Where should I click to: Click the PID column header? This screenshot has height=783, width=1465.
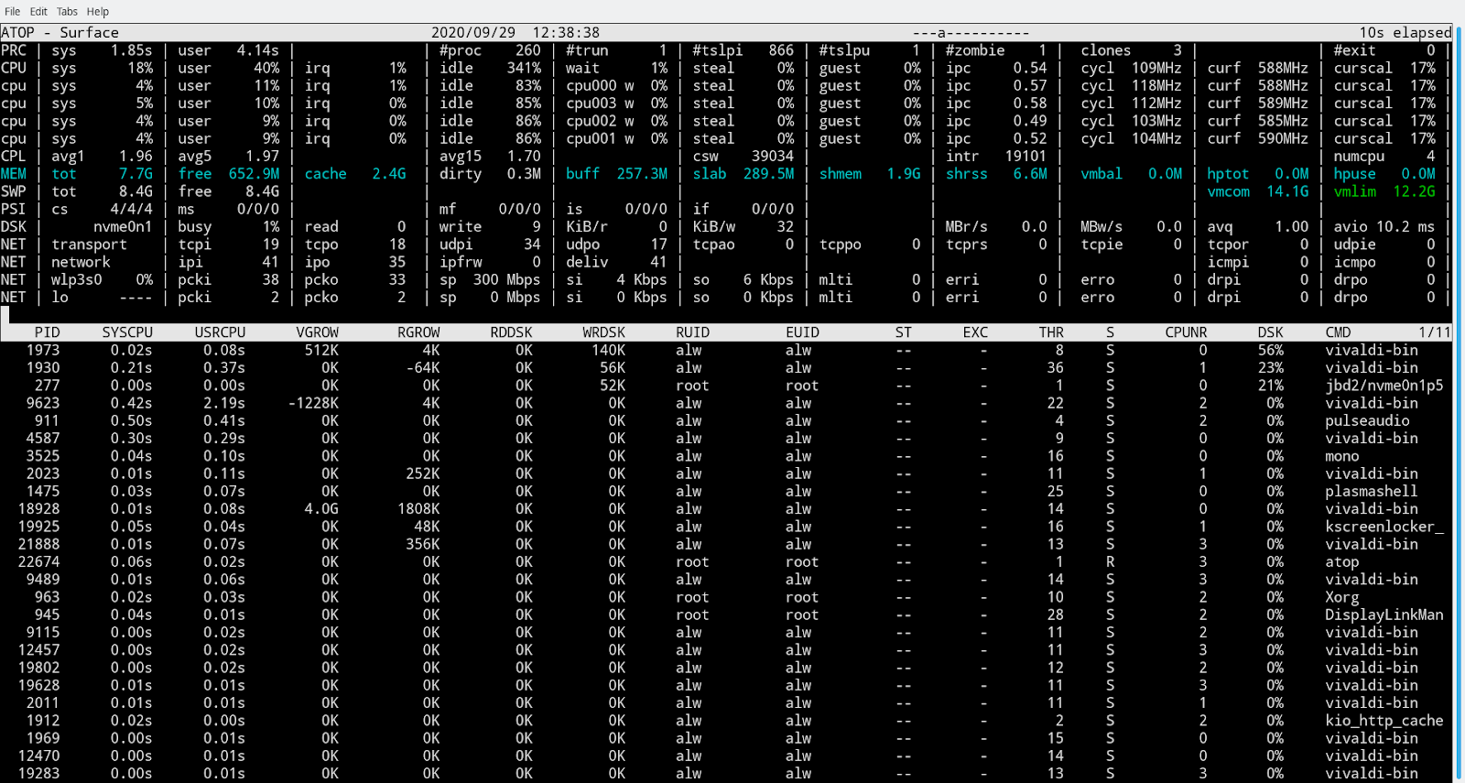coord(47,332)
